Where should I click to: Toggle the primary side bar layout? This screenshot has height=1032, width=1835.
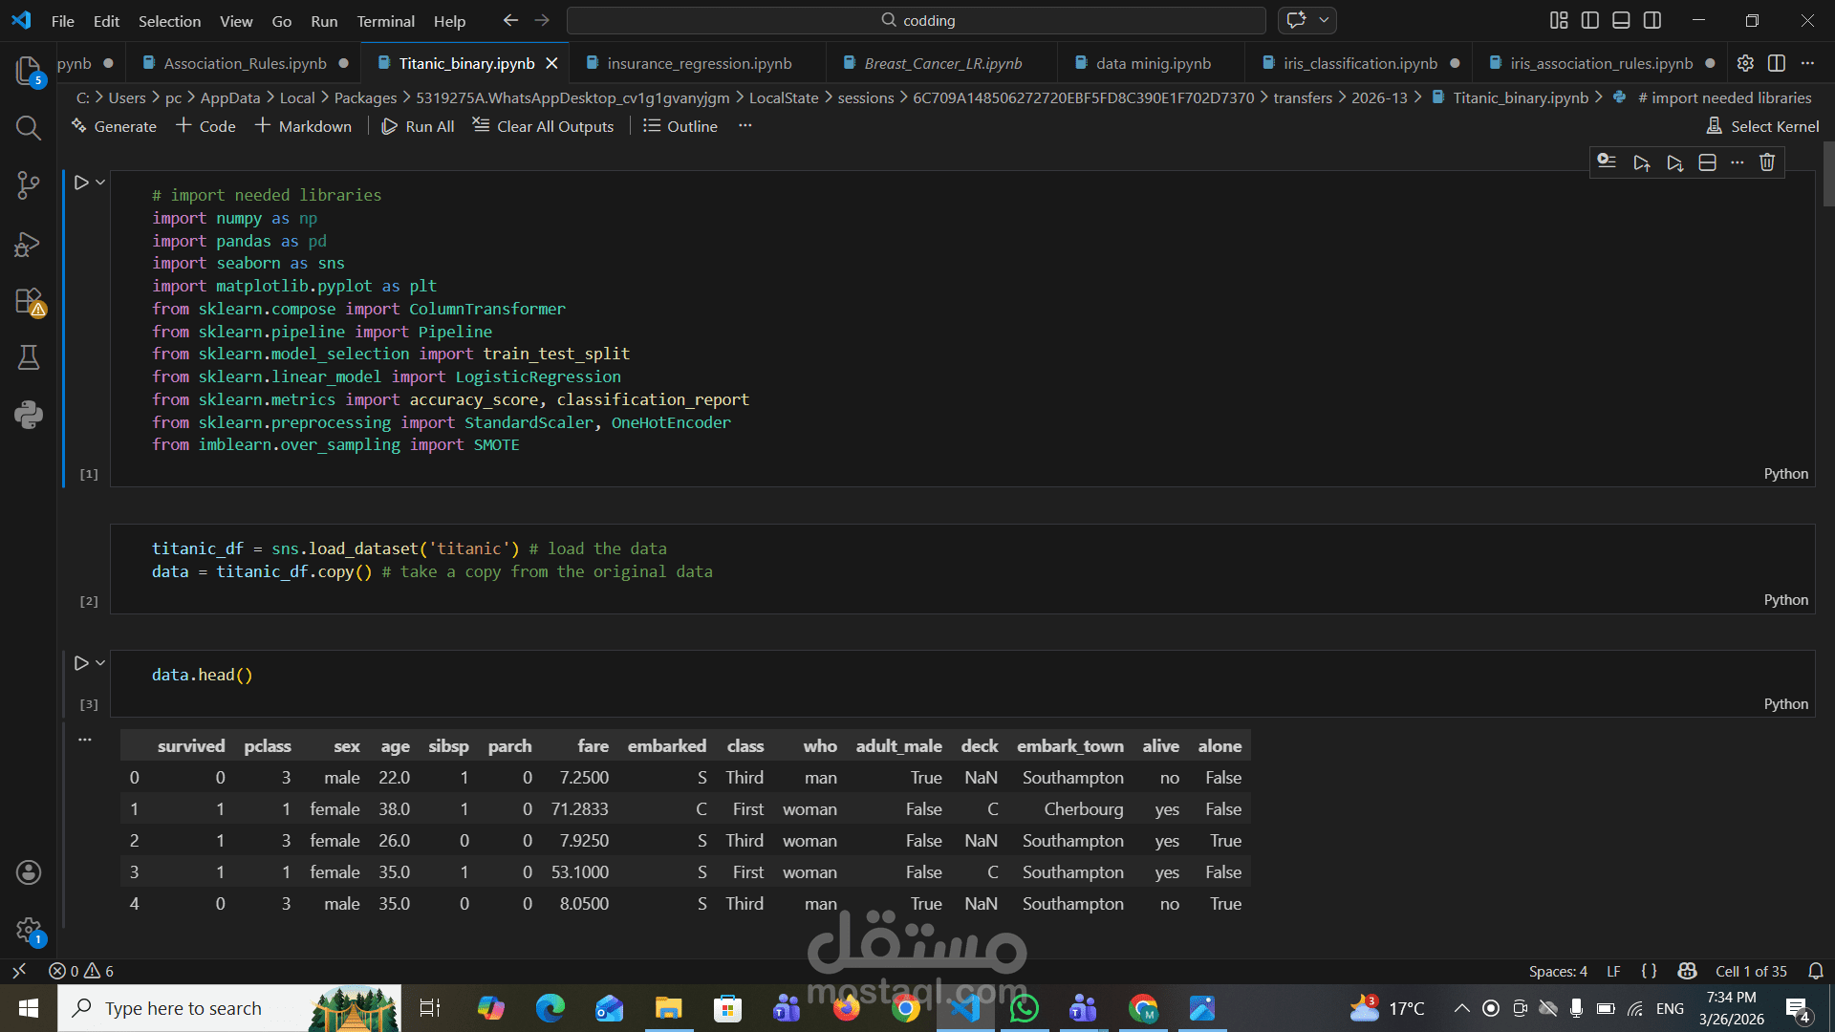tap(1590, 20)
